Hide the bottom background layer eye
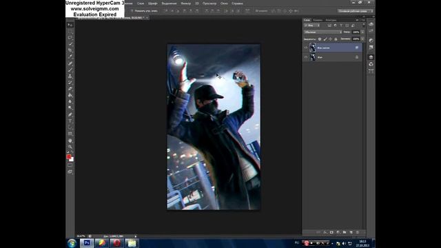Viewport: 441px width, 248px height. (x=306, y=57)
